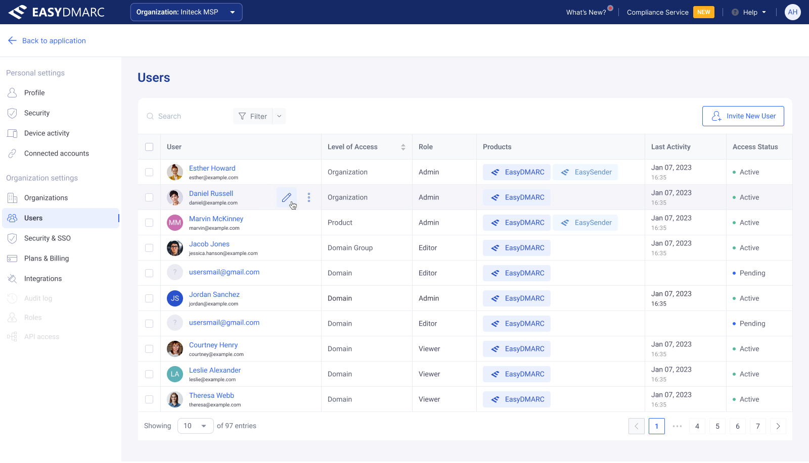
Task: Click Esther Howard's avatar photo
Action: coord(175,172)
